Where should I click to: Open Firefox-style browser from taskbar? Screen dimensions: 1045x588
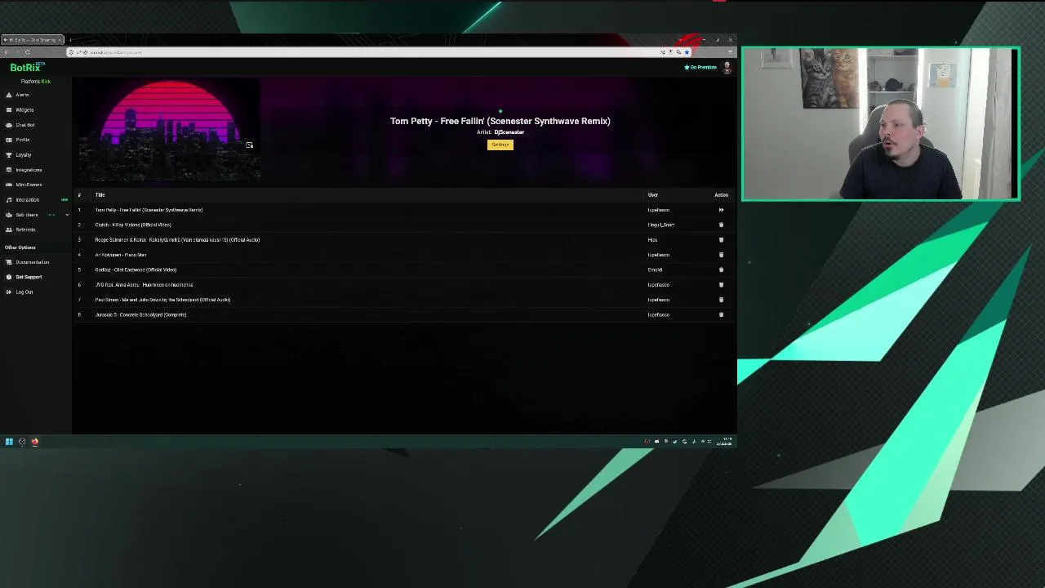pos(35,442)
